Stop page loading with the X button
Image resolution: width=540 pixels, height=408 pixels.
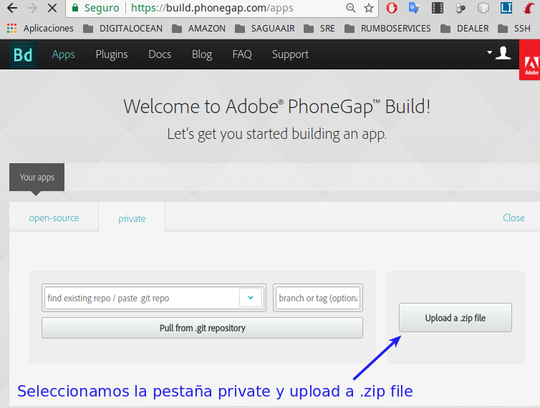[x=52, y=8]
